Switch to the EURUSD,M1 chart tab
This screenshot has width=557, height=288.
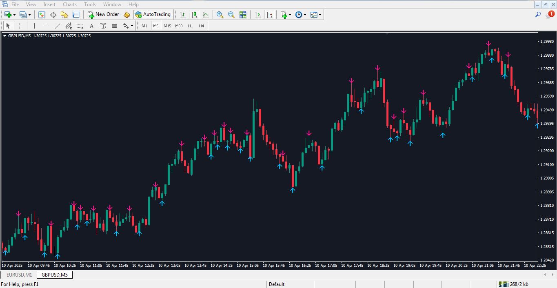click(x=19, y=275)
